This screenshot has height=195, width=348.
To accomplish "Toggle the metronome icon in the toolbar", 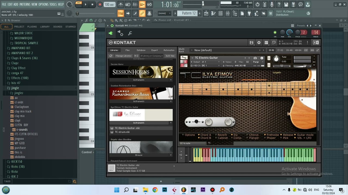I will (121, 4).
